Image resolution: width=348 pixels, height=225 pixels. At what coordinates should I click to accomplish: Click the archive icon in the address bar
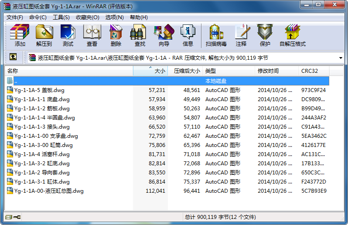(x=32, y=58)
